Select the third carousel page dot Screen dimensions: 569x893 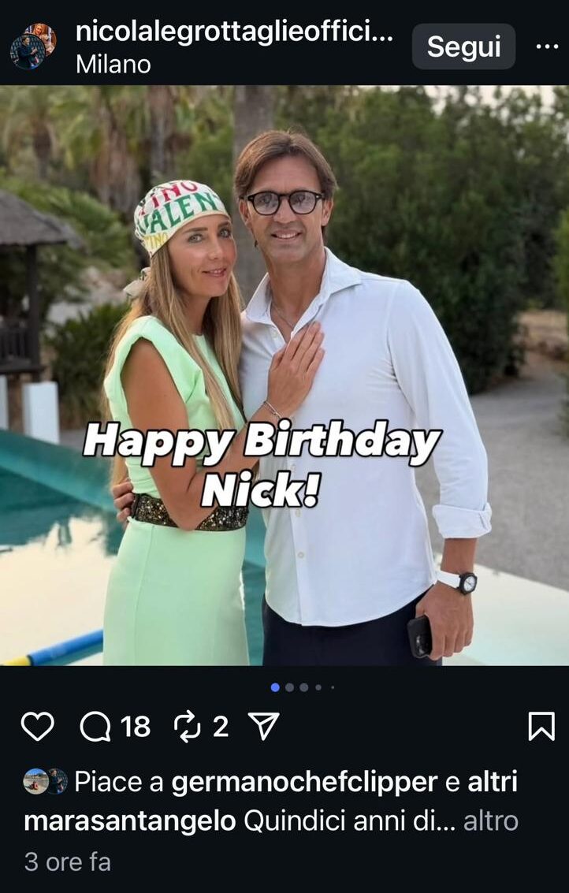tap(303, 687)
